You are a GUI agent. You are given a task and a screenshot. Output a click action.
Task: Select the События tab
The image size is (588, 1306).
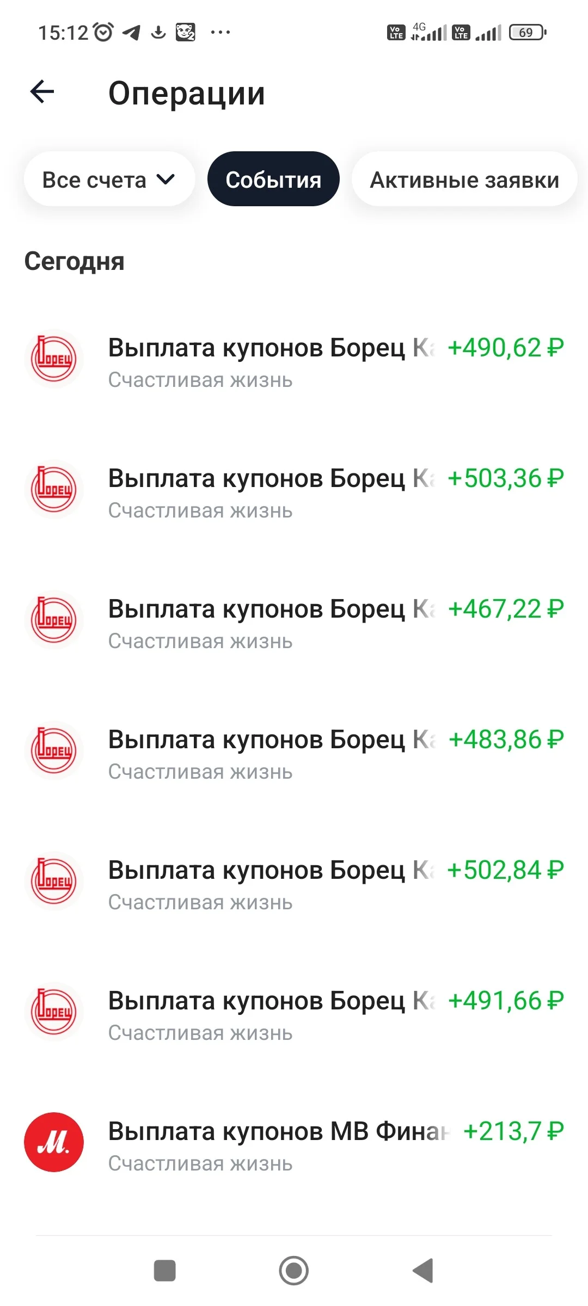[x=273, y=179]
